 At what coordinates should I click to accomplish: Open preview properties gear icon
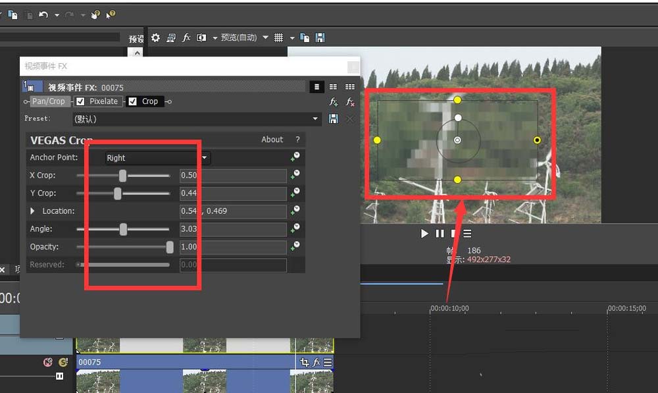pos(155,38)
